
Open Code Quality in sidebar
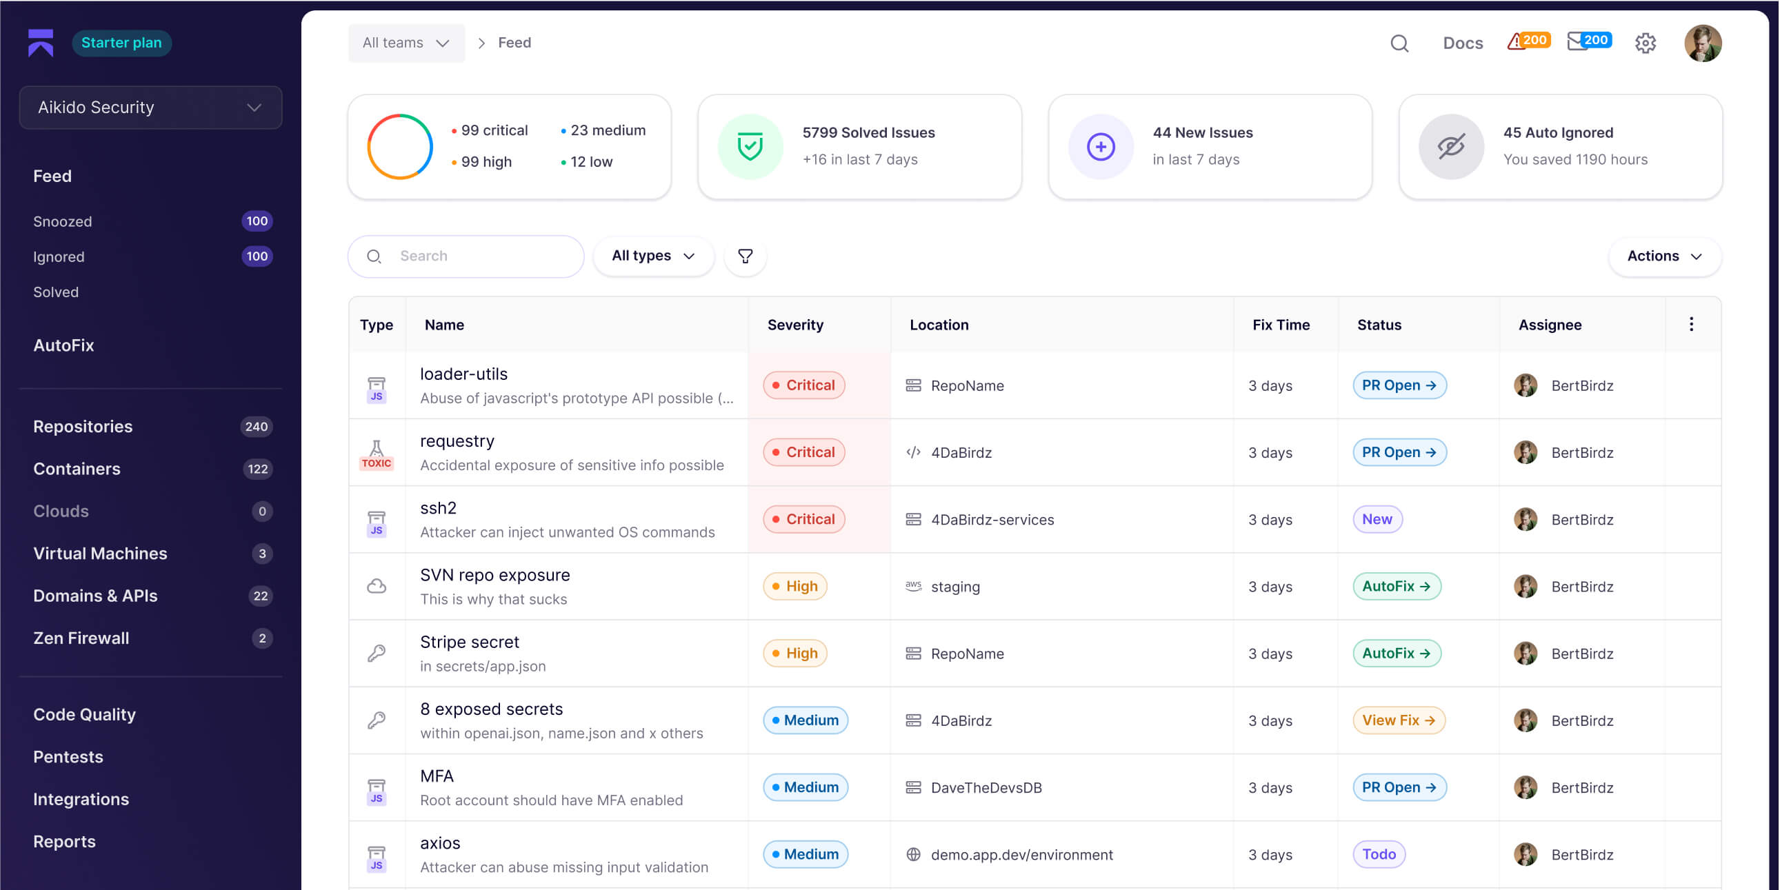tap(84, 714)
